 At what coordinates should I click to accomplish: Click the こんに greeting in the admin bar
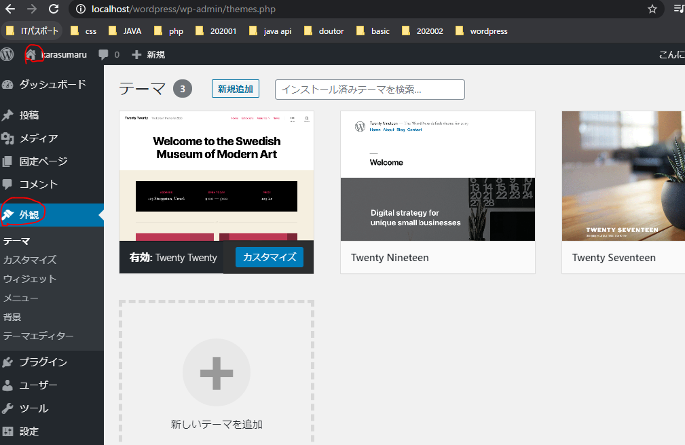[672, 54]
